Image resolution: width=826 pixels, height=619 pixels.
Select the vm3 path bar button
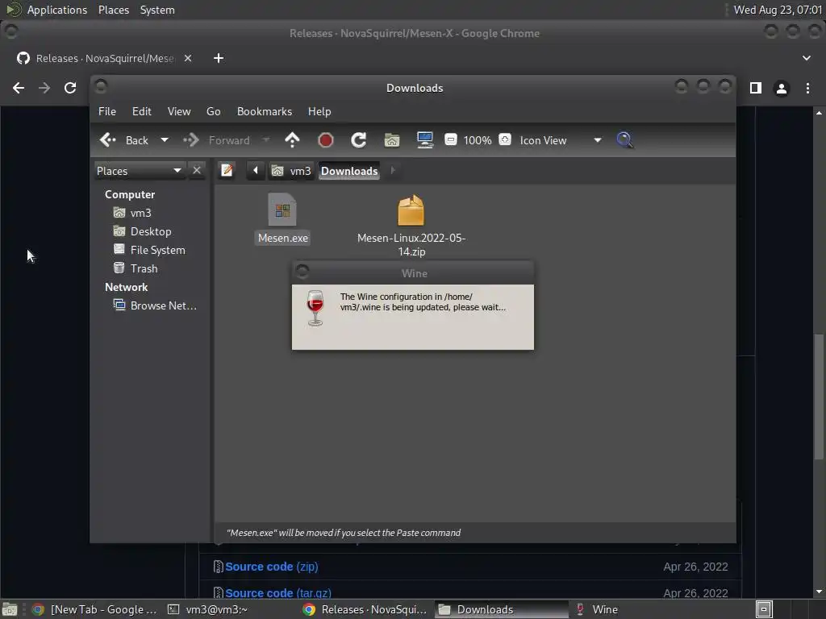[291, 171]
